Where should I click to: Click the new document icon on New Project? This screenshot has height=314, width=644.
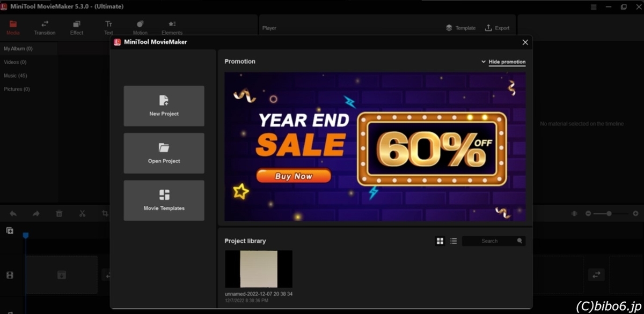pyautogui.click(x=164, y=100)
